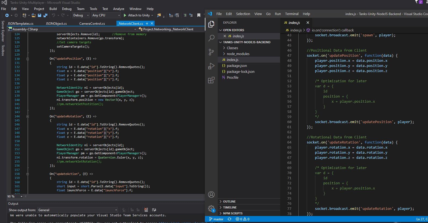Click the Save All icon in Visual Studio
Screen dimensions: 428x223
point(45,15)
